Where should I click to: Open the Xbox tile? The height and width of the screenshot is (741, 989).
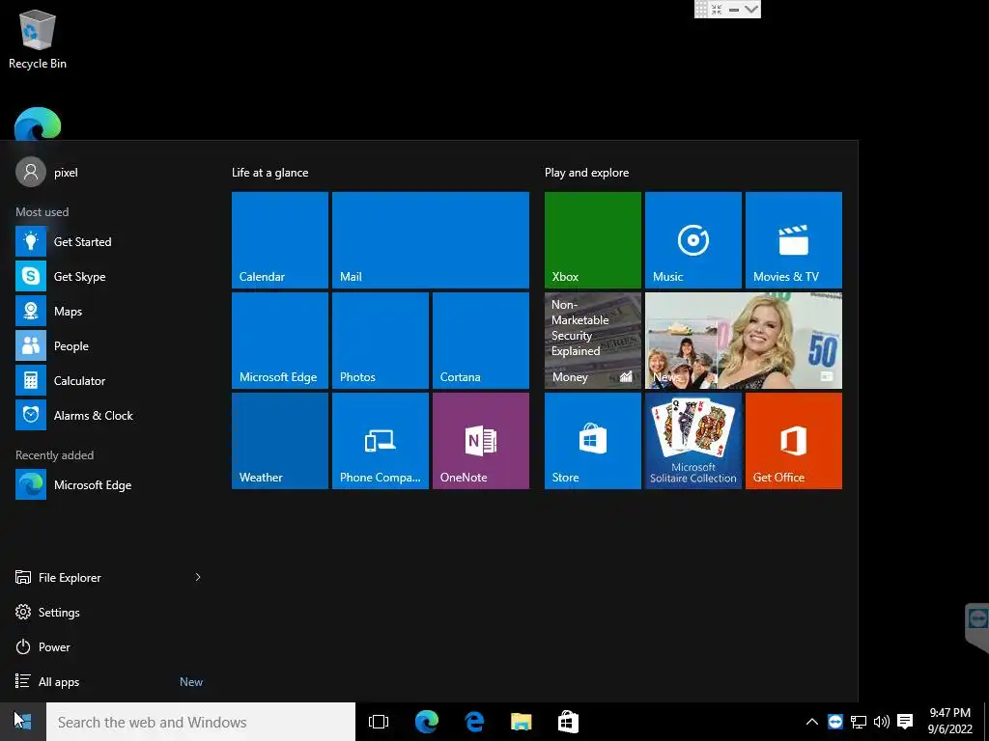593,240
